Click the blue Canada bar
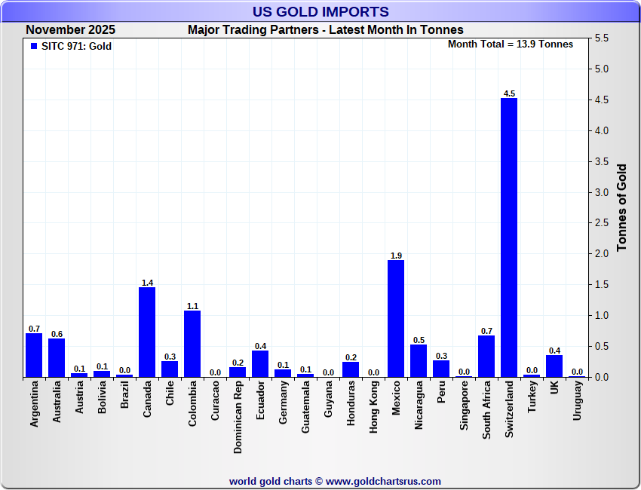This screenshot has height=490, width=641. [x=147, y=332]
